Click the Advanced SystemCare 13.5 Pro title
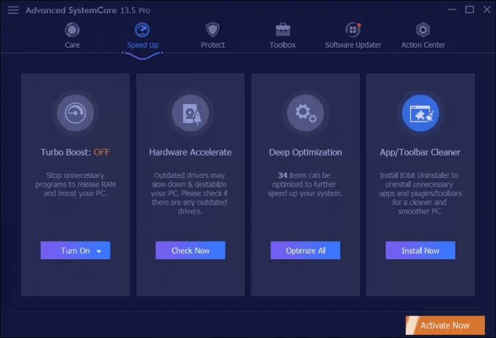Image resolution: width=496 pixels, height=338 pixels. point(87,11)
